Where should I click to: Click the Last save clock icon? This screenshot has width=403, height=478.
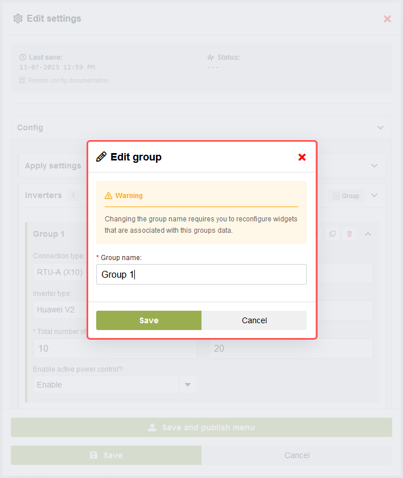pyautogui.click(x=23, y=57)
